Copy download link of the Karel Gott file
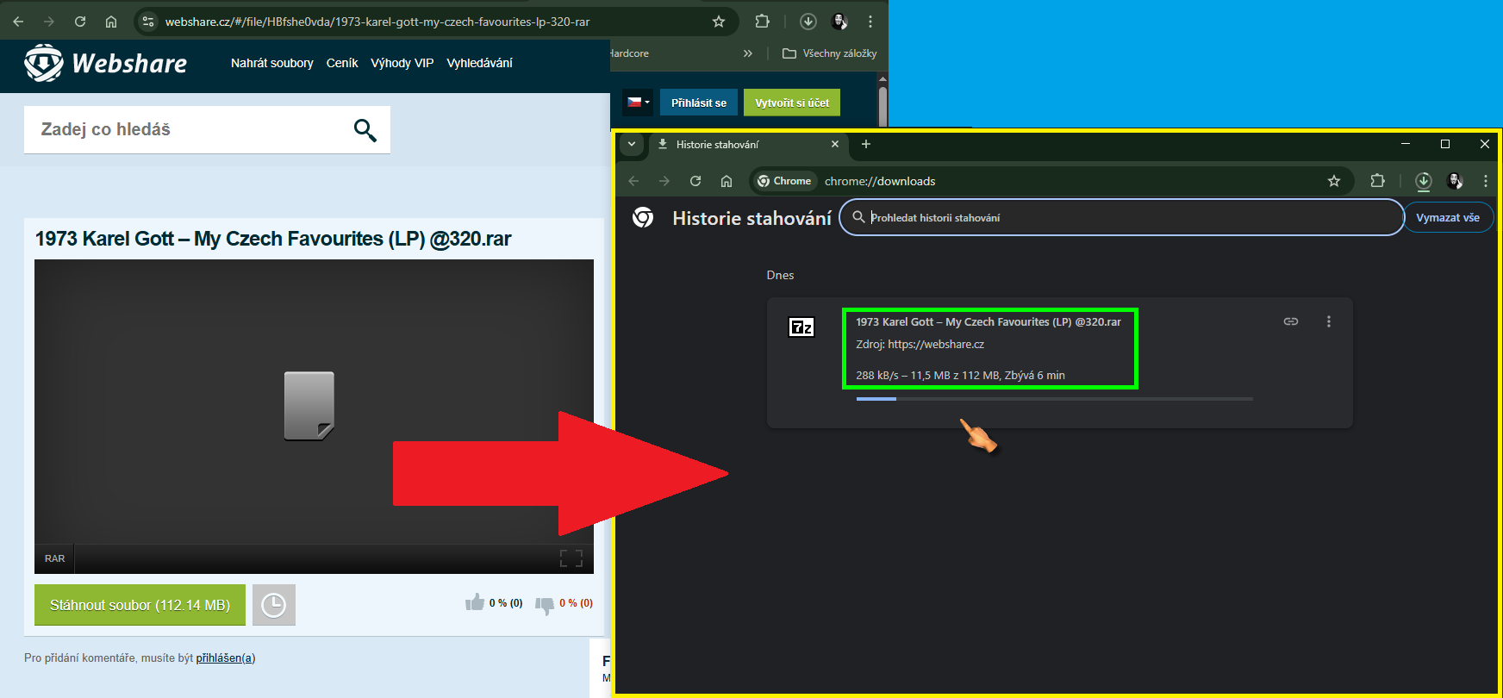 pos(1291,321)
